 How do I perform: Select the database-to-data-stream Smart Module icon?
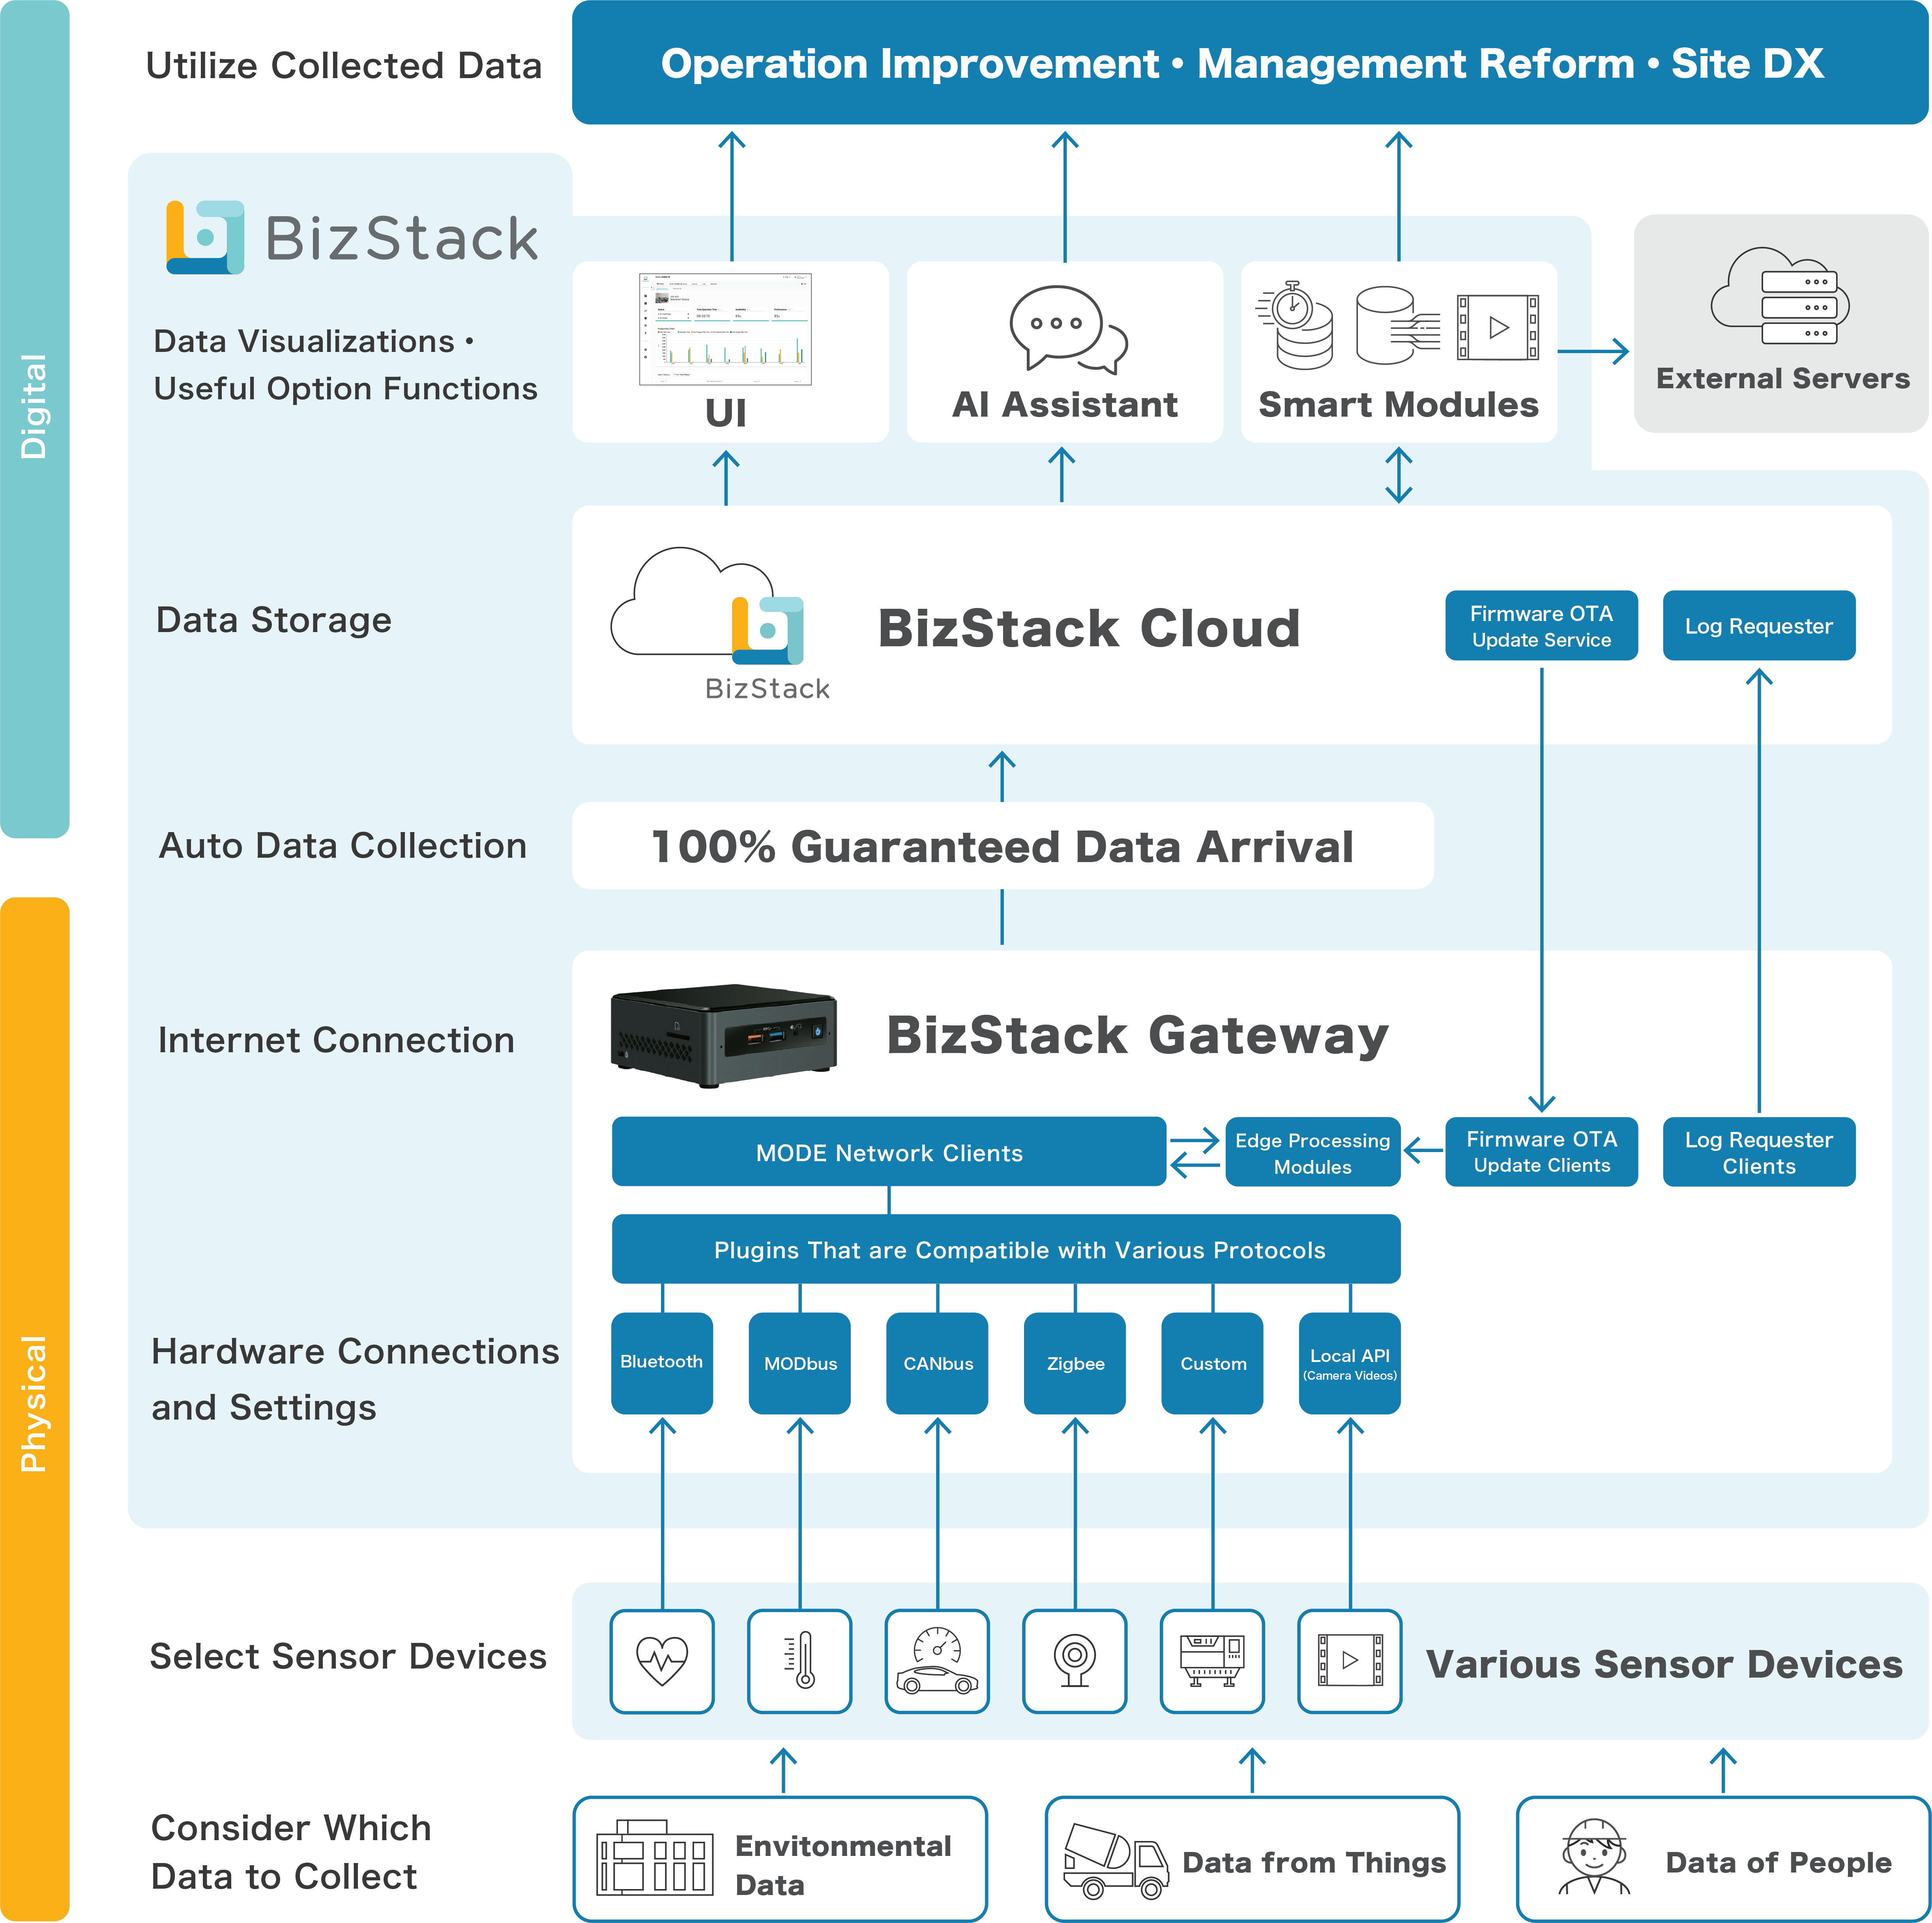point(1398,326)
